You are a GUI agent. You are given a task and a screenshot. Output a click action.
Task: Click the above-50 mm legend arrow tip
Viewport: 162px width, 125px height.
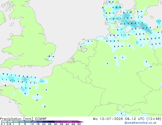pos(81,122)
